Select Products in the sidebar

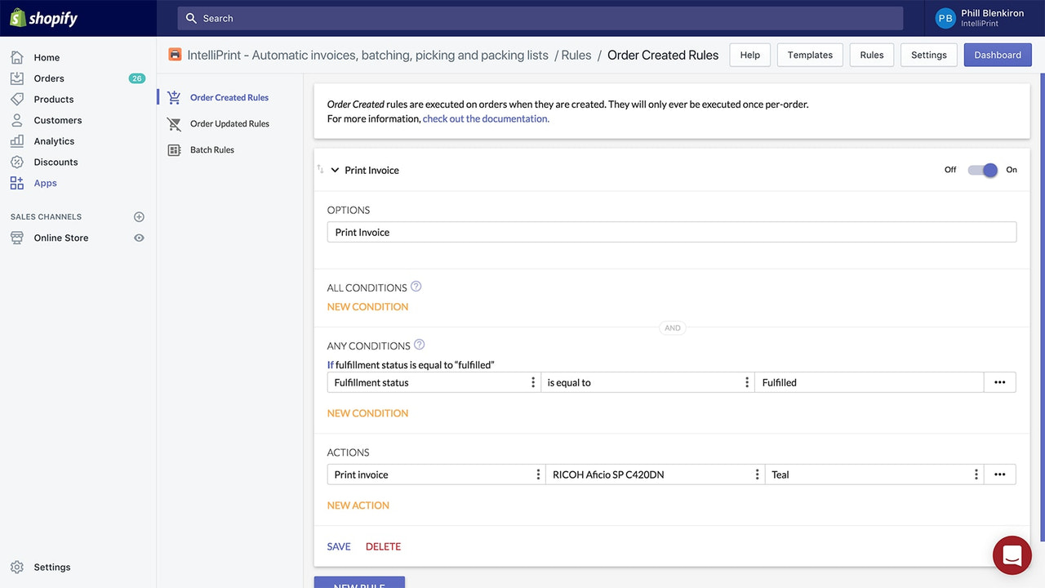52,99
